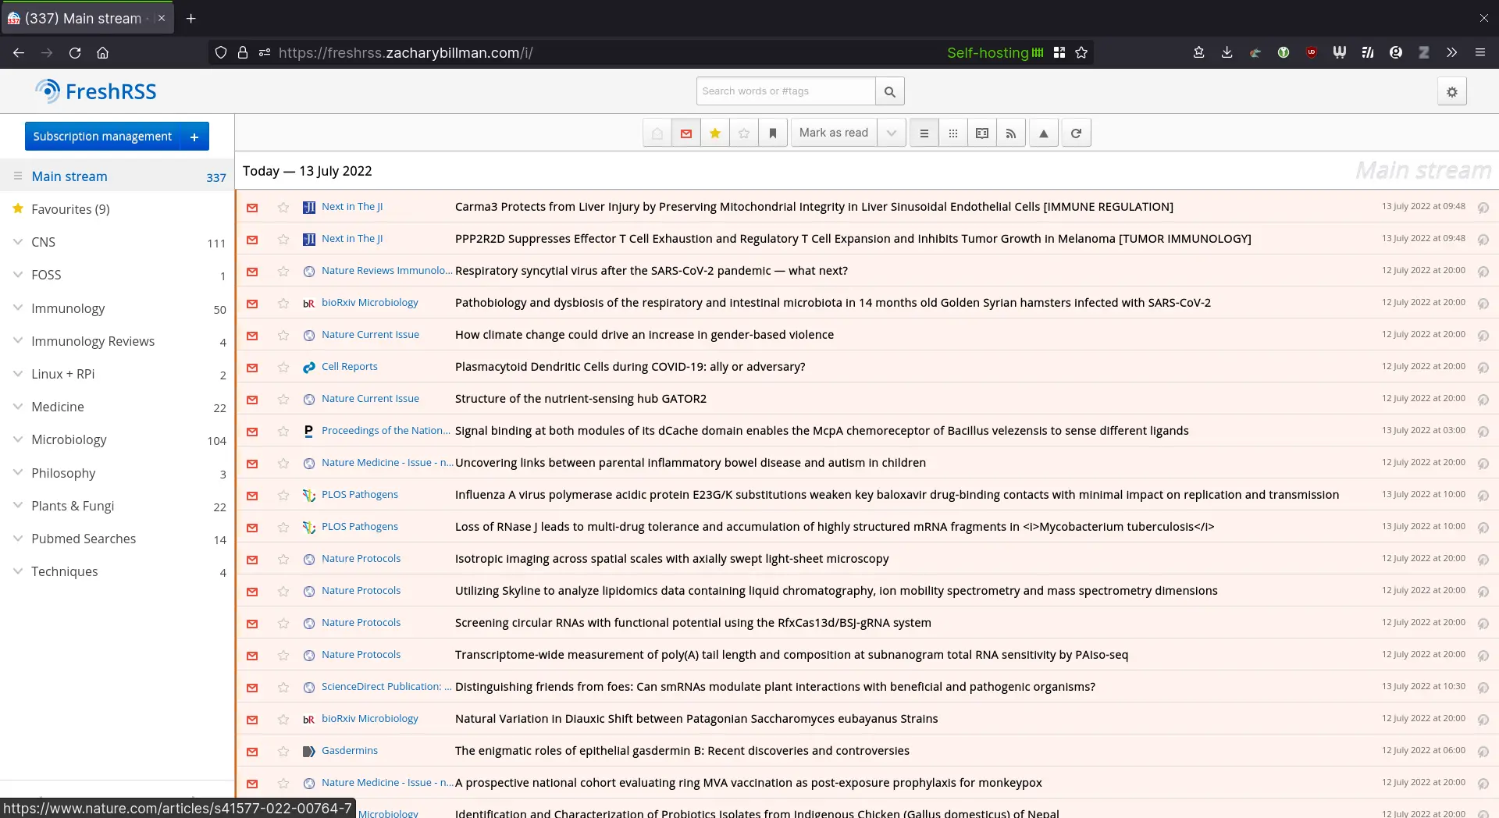This screenshot has height=818, width=1499.
Task: Select Main stream in the sidebar
Action: coord(69,176)
